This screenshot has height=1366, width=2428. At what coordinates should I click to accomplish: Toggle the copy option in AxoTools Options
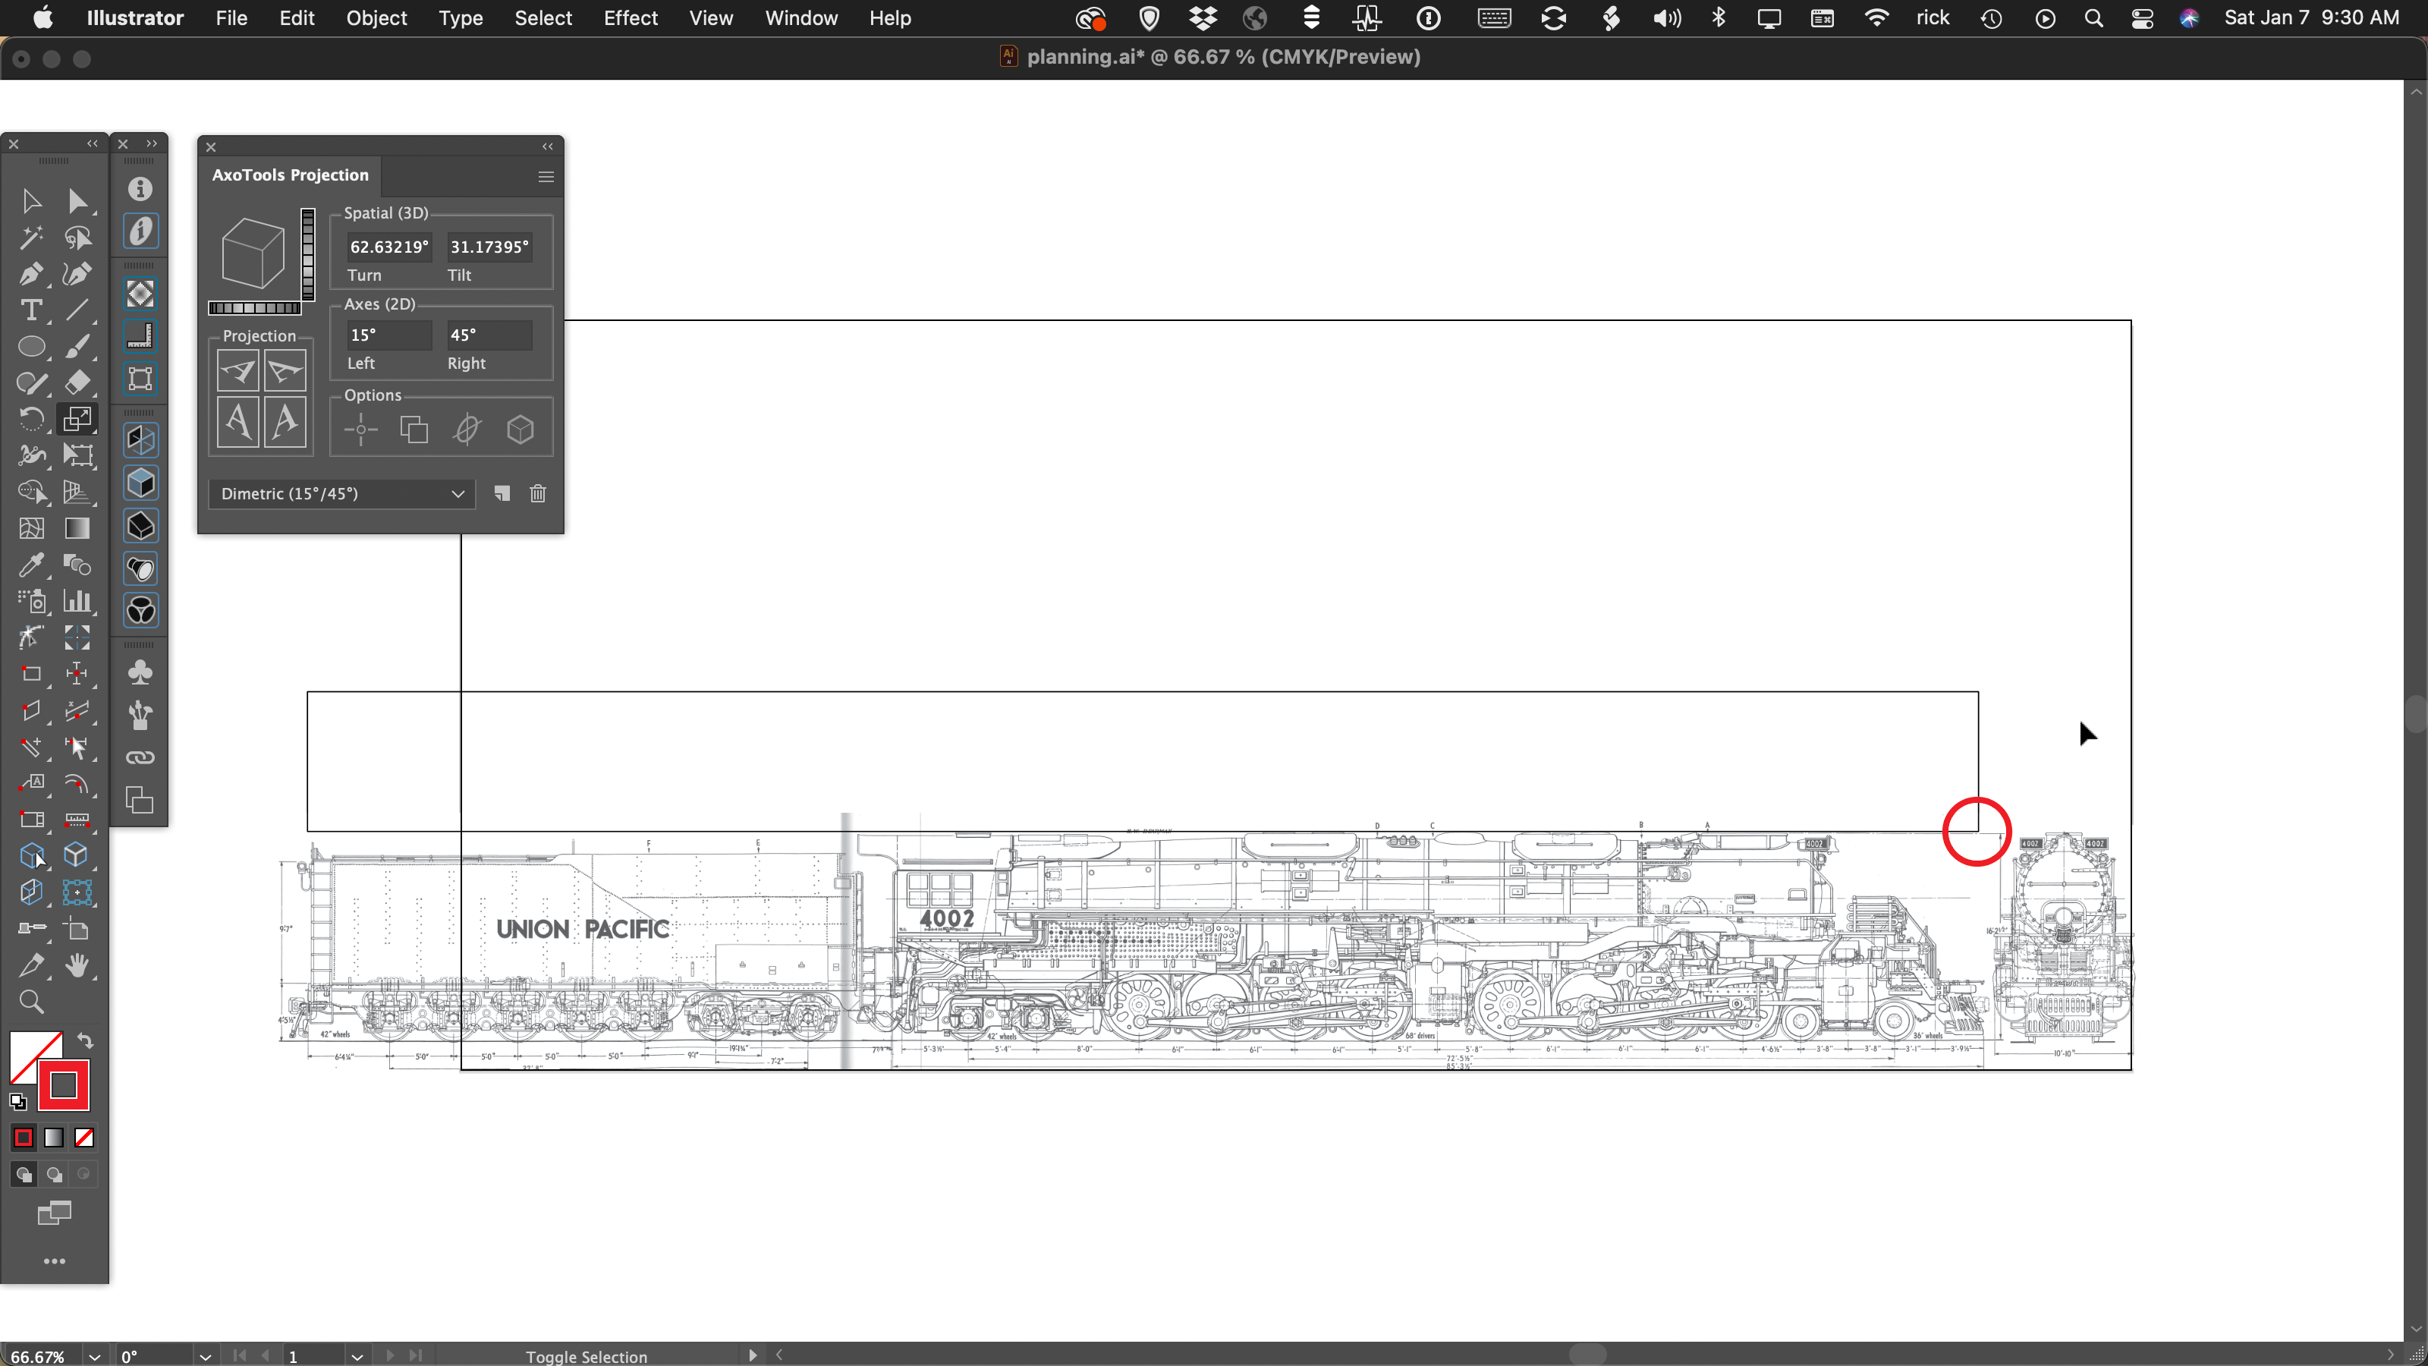click(414, 431)
